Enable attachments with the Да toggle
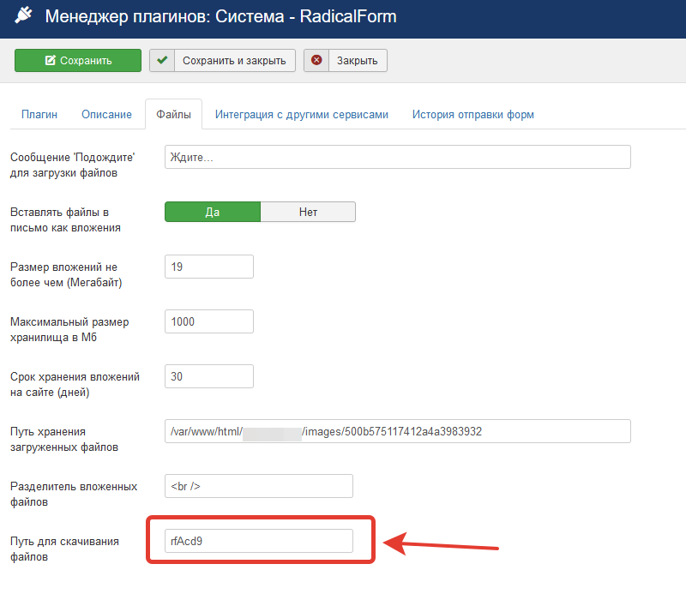The height and width of the screenshot is (600, 686). (x=212, y=212)
